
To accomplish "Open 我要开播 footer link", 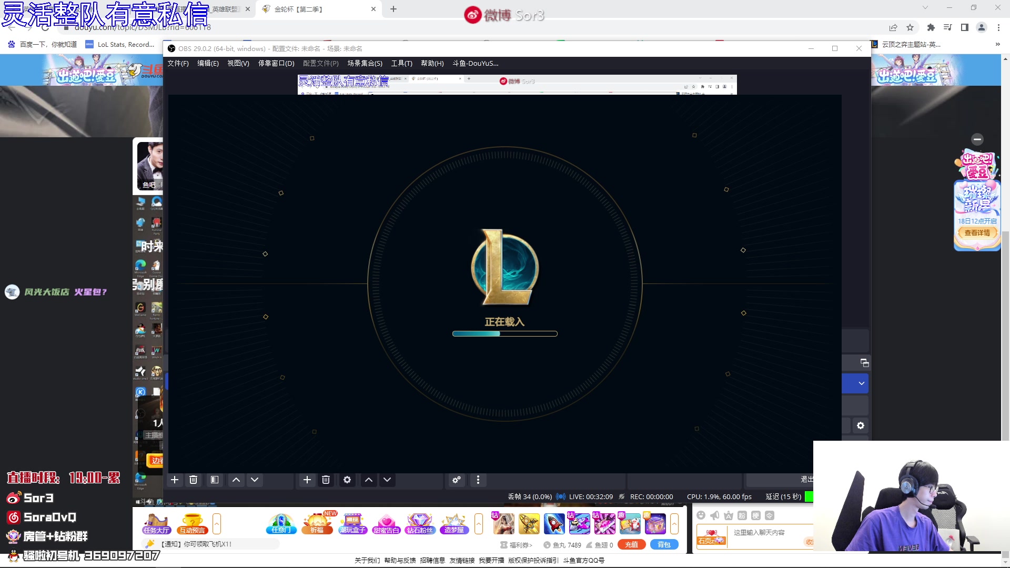I will pos(491,561).
